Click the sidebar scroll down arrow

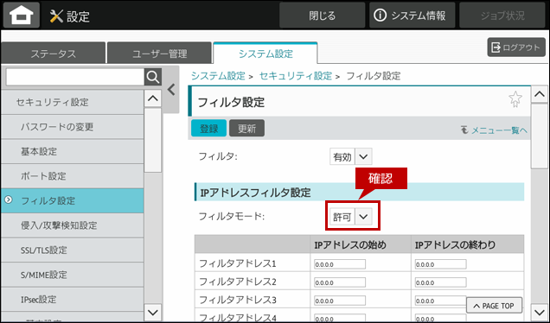(153, 312)
